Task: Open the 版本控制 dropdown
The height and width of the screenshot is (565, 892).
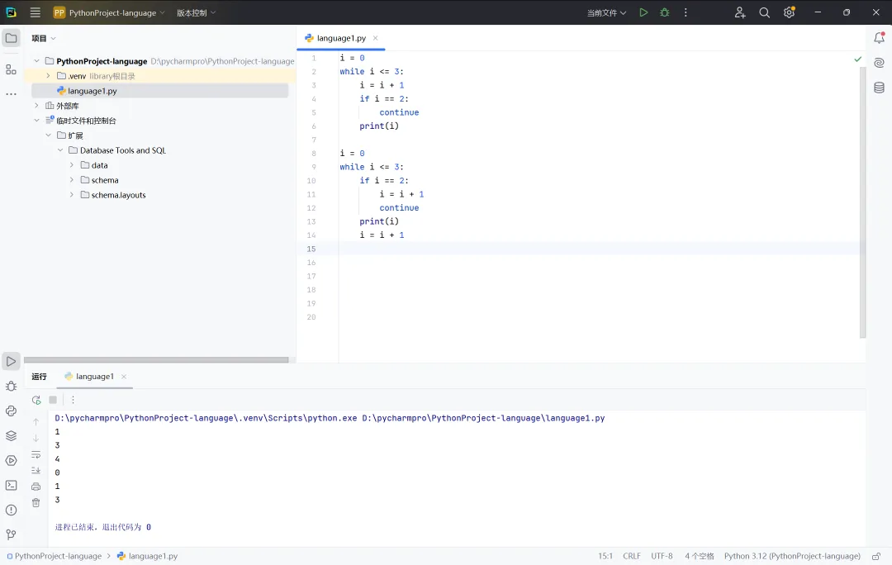Action: [197, 12]
